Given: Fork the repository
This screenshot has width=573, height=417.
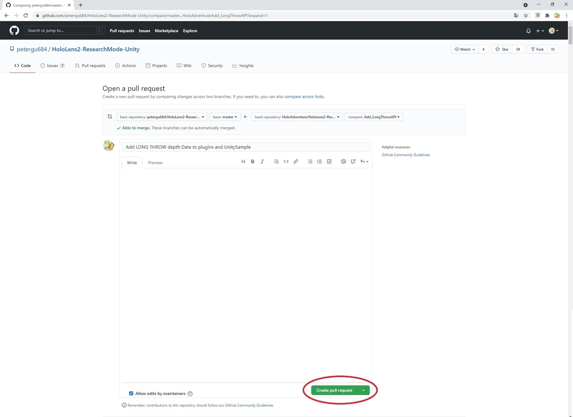Looking at the screenshot, I should click(x=537, y=49).
